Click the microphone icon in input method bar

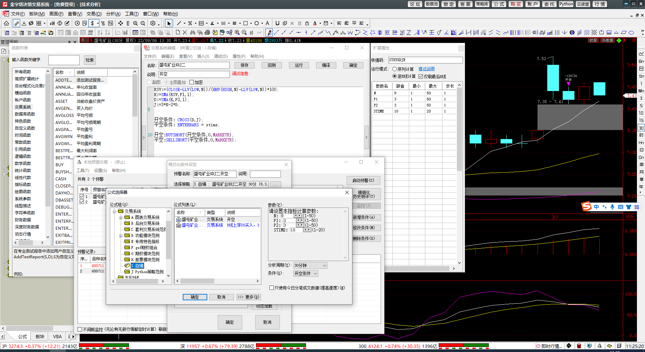coord(612,207)
